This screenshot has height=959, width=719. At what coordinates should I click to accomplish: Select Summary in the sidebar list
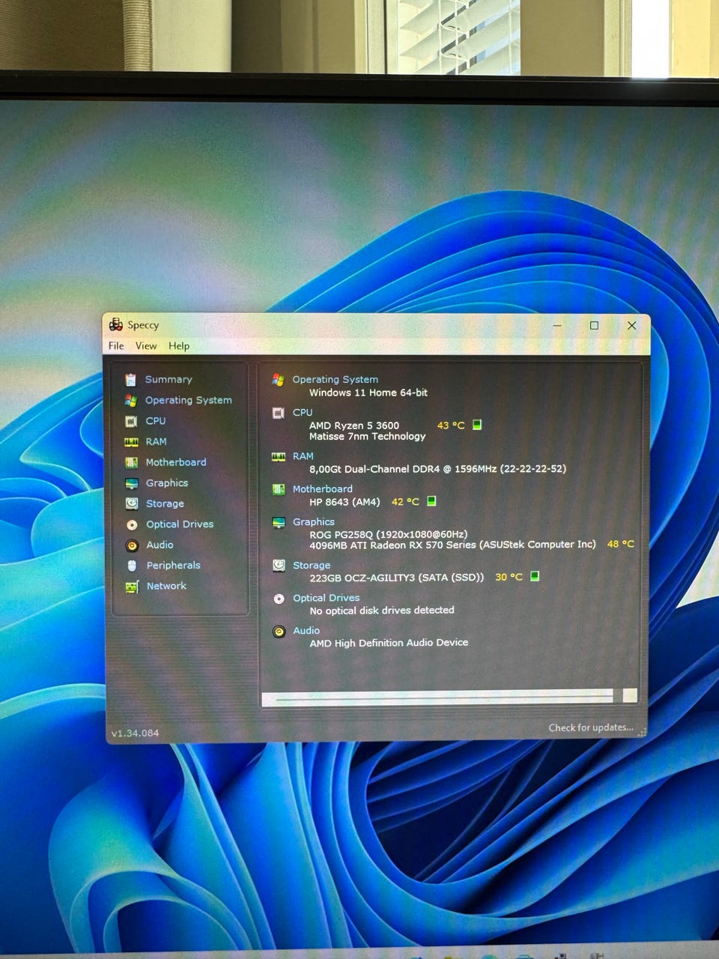click(169, 380)
